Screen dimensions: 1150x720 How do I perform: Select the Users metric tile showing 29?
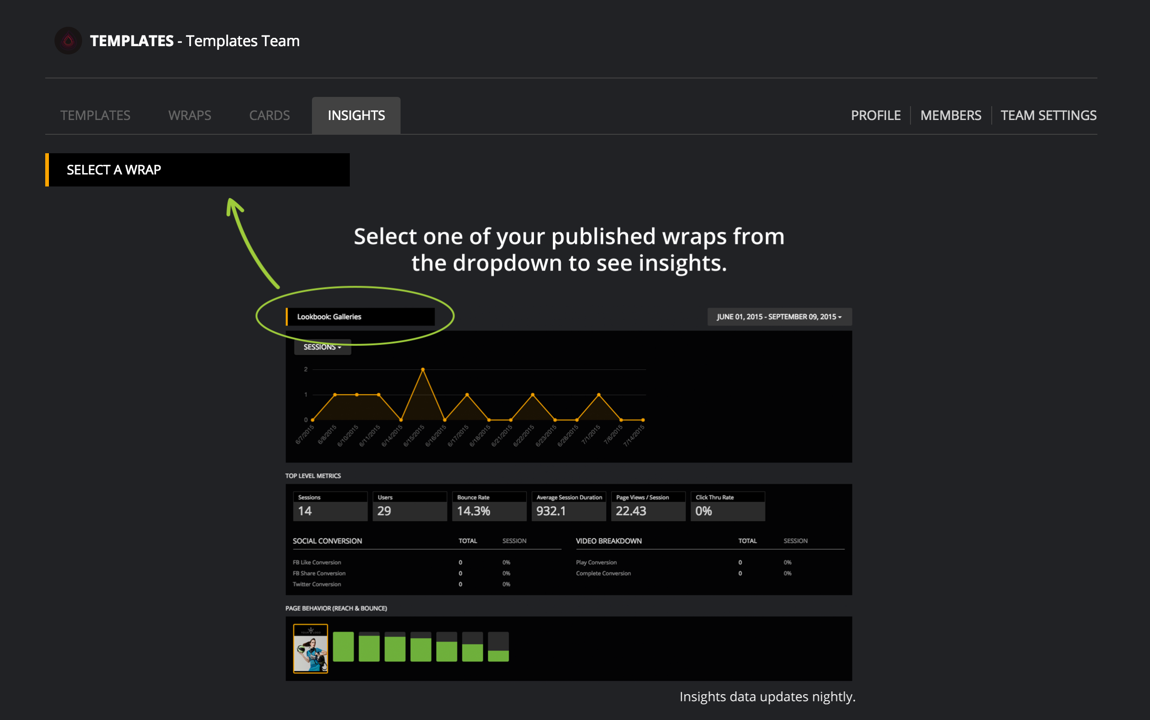pos(409,506)
